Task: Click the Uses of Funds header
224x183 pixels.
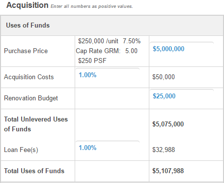Action: [x=28, y=26]
